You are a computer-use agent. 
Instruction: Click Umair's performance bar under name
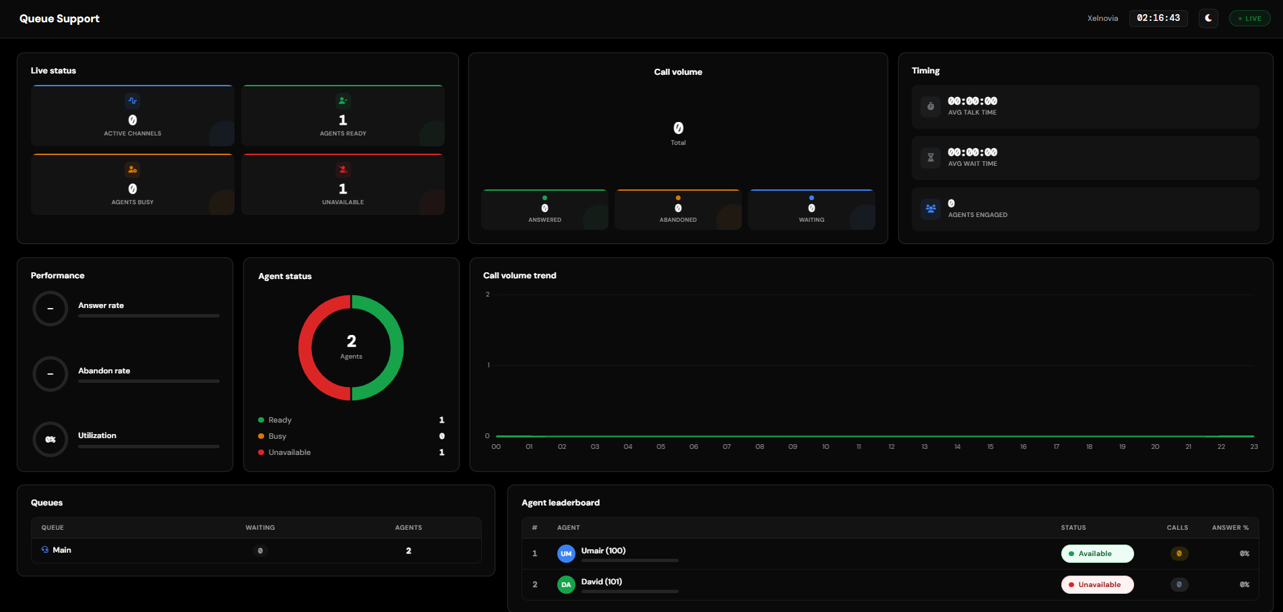tap(630, 561)
